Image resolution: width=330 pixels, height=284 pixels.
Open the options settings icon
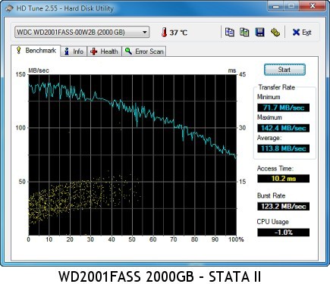click(x=275, y=33)
